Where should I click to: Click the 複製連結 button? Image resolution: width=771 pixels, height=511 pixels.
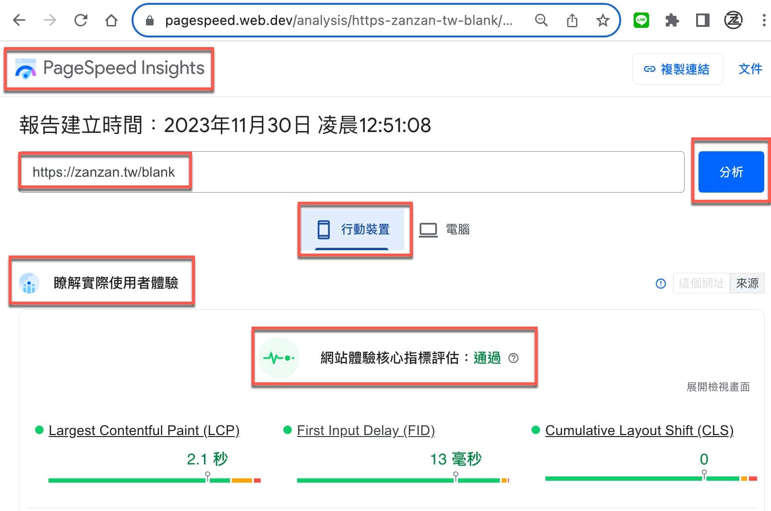point(677,69)
